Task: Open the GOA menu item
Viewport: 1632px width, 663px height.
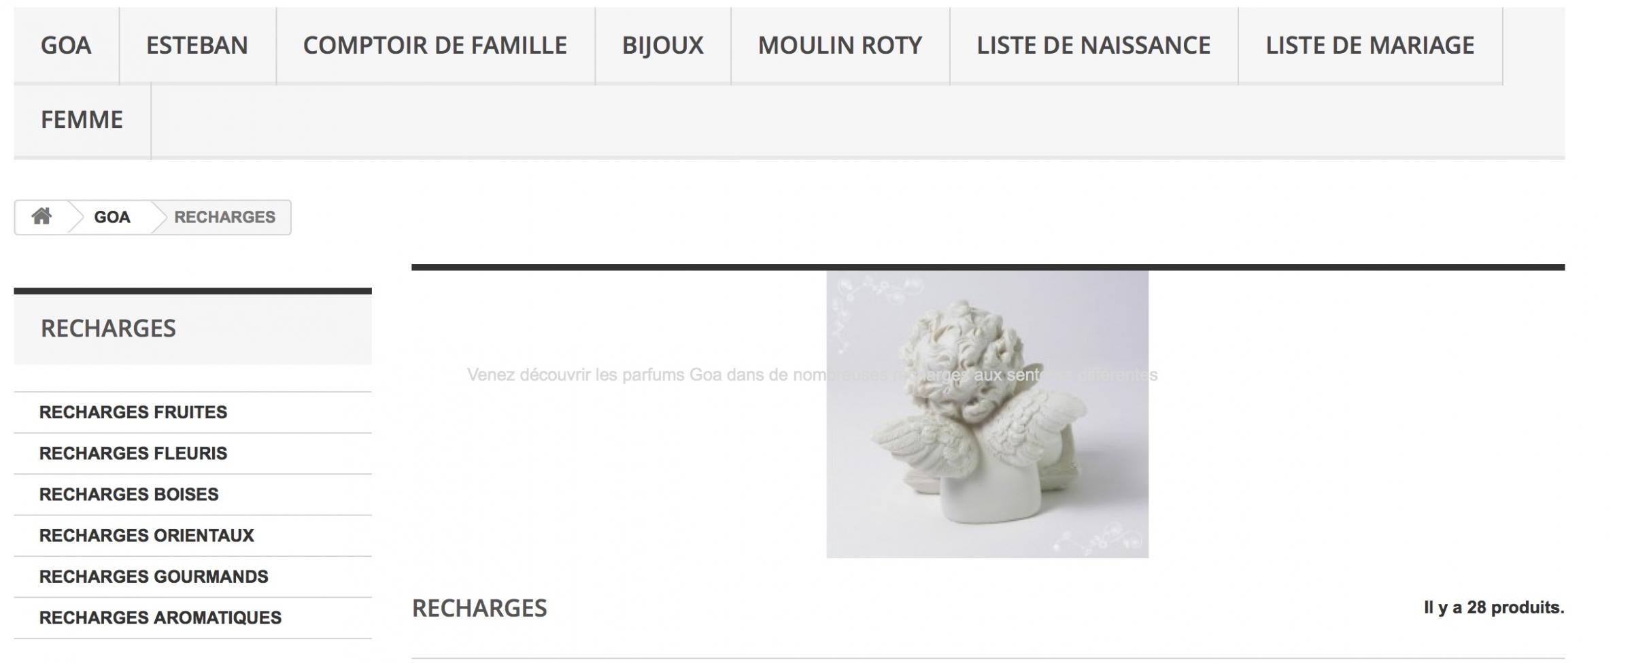Action: [x=66, y=46]
